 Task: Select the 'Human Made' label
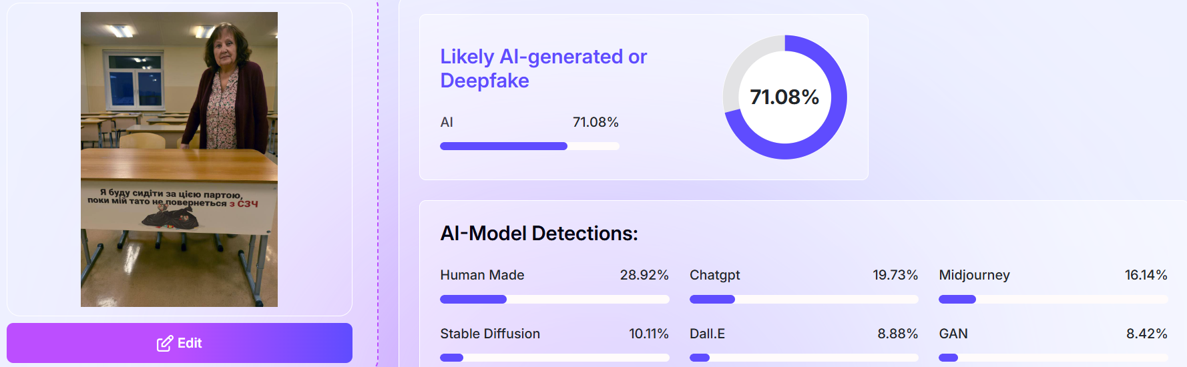pos(482,275)
